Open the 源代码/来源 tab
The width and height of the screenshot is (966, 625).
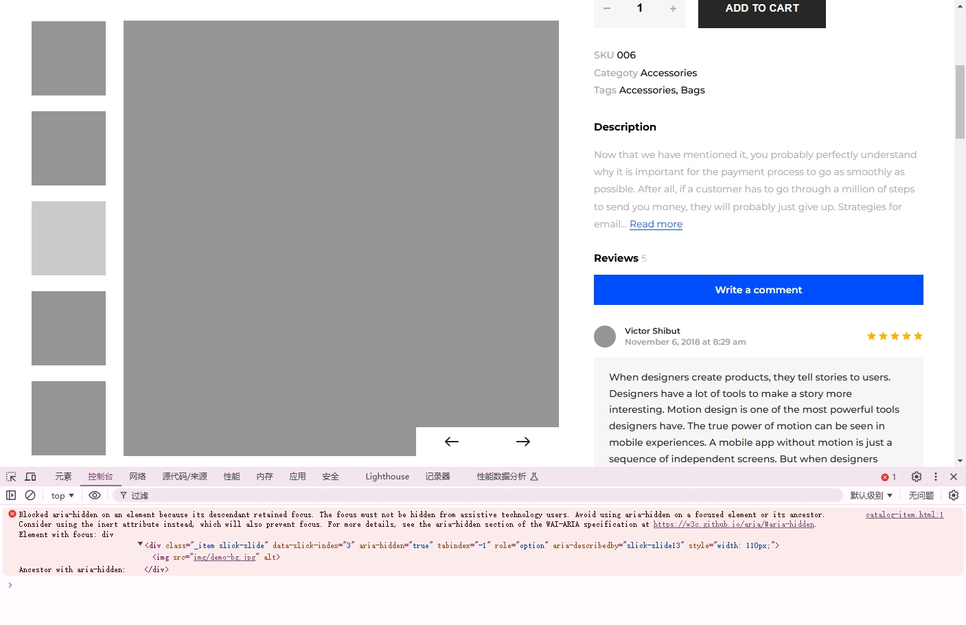click(185, 477)
